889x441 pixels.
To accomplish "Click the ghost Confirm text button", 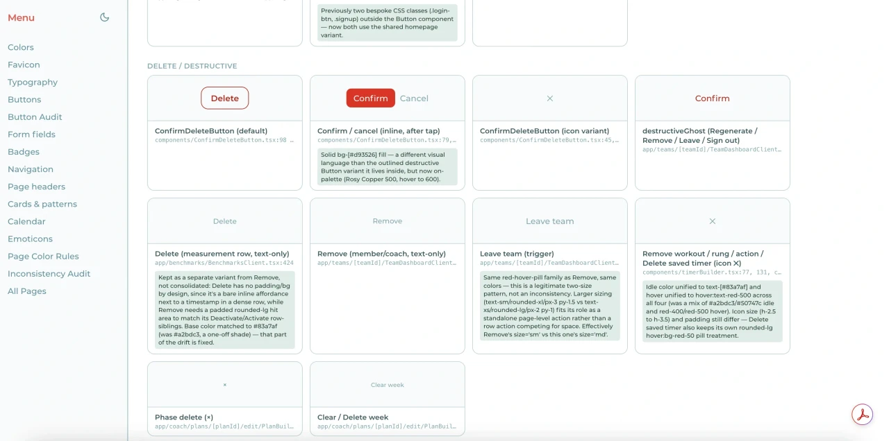I will coord(713,98).
